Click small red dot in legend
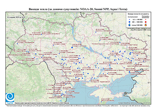Image resolution: width=156 pixels, height=110 pixels. [x=146, y=19]
